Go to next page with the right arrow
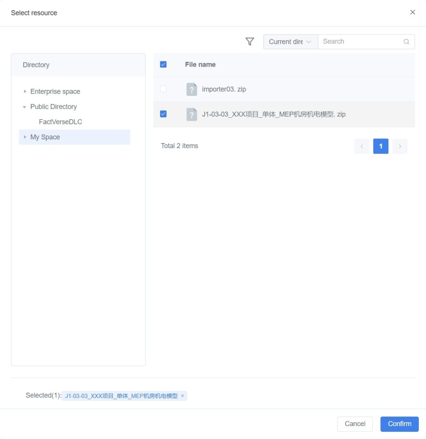426x439 pixels. 399,146
